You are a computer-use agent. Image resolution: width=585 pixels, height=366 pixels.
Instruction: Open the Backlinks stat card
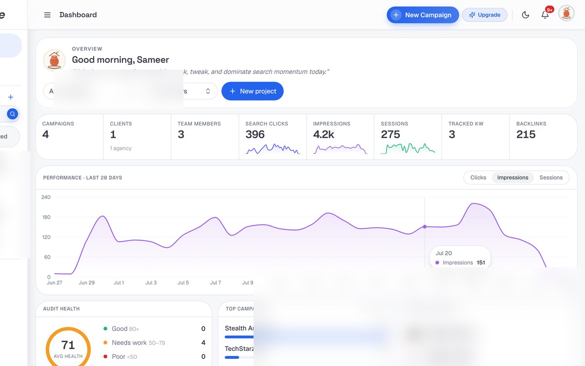(543, 137)
